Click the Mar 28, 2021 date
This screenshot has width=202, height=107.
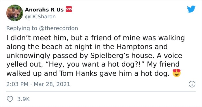(52, 84)
